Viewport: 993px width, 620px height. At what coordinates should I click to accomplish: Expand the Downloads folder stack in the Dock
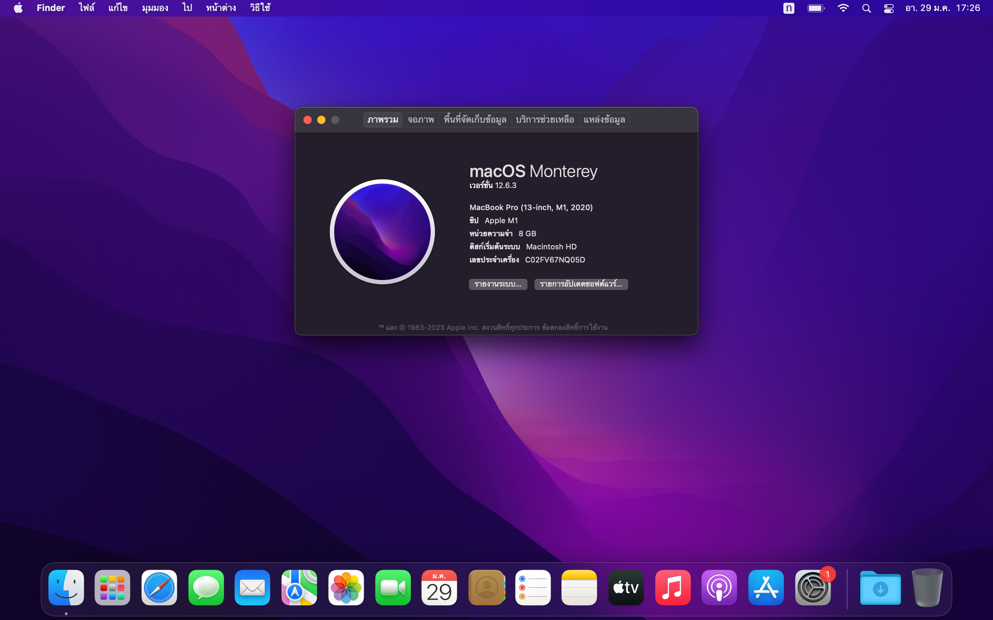tap(880, 588)
